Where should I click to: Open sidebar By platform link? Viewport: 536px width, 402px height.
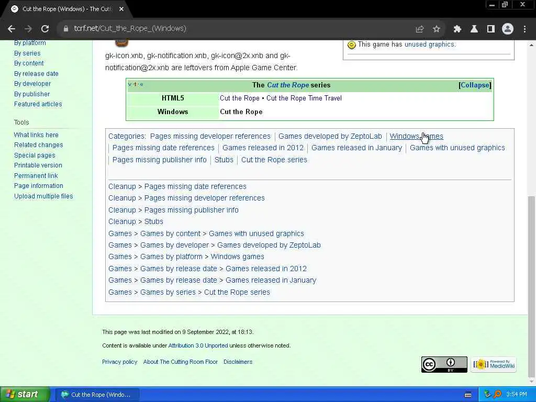point(30,43)
